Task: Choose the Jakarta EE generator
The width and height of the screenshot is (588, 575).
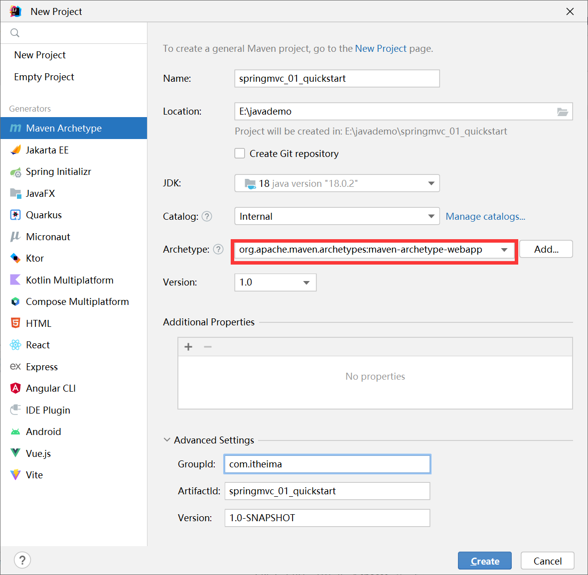Action: point(74,150)
